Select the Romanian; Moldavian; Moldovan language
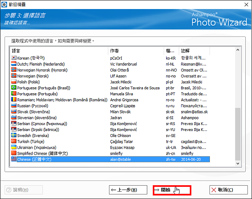252x199 pixels. (62, 100)
